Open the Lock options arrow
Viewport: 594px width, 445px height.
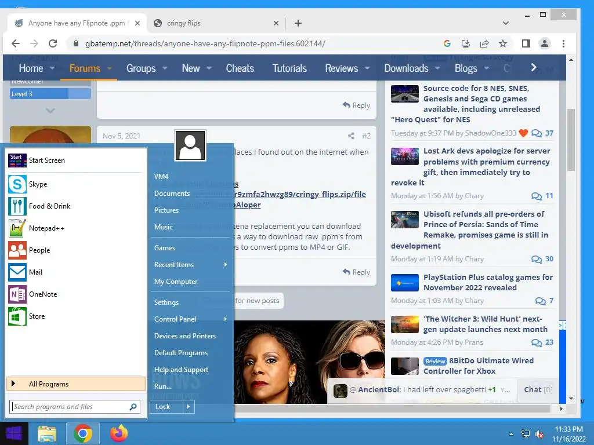[189, 407]
